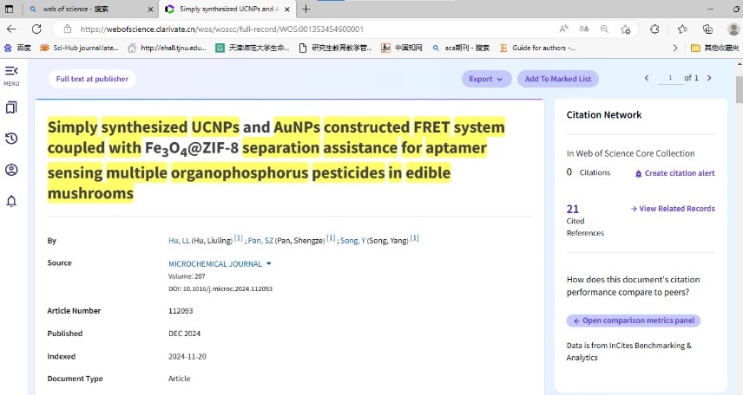View site info lock icon
This screenshot has height=395, width=743.
click(x=68, y=29)
